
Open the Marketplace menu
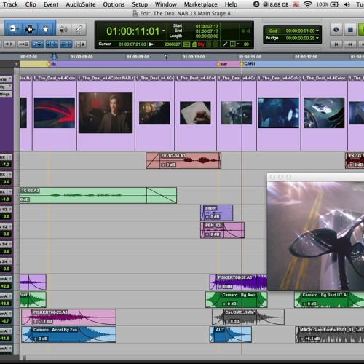pos(200,4)
